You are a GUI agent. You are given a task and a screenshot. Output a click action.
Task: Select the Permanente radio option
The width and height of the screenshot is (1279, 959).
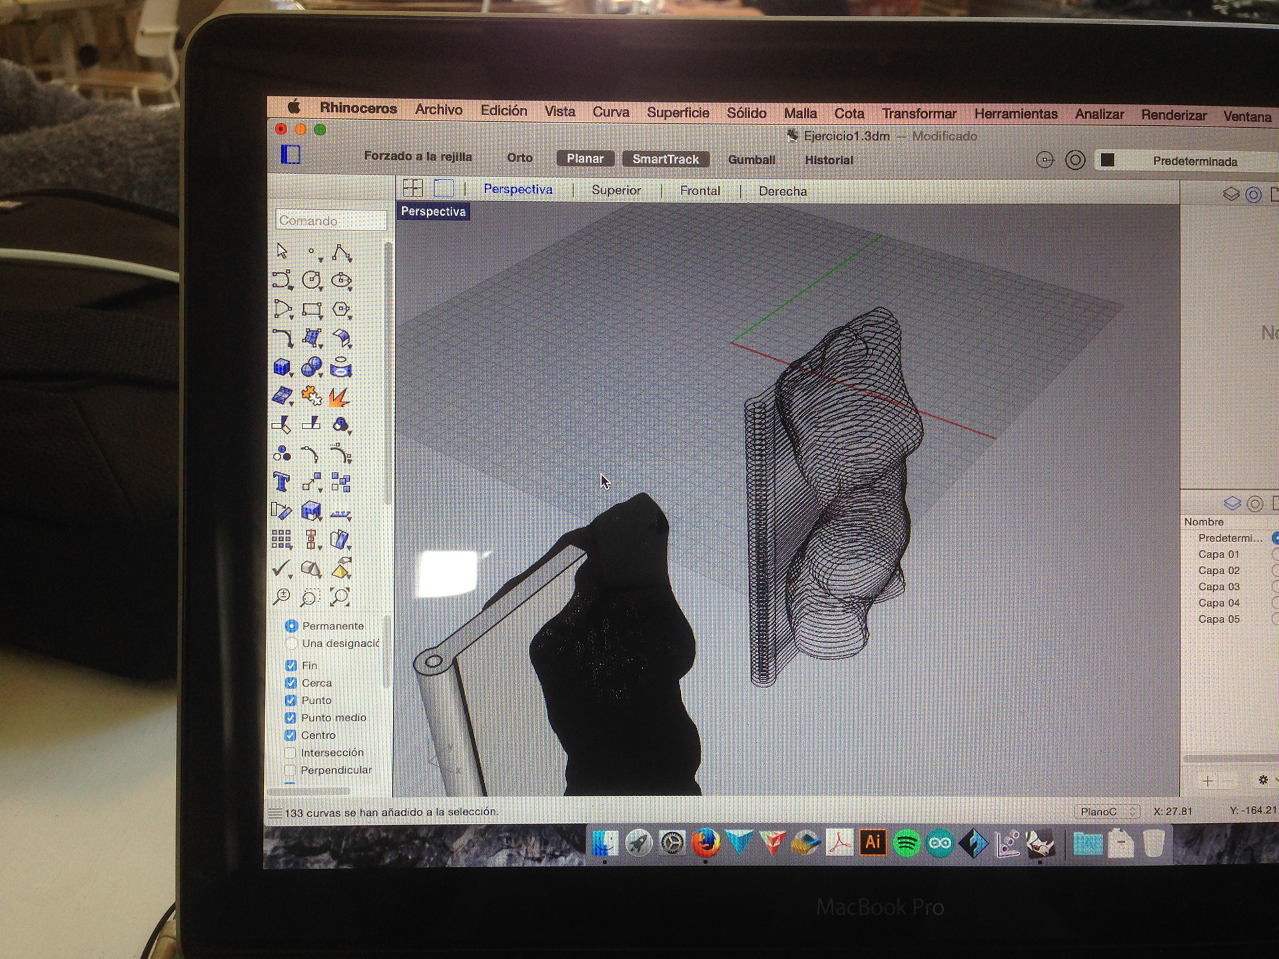tap(291, 626)
